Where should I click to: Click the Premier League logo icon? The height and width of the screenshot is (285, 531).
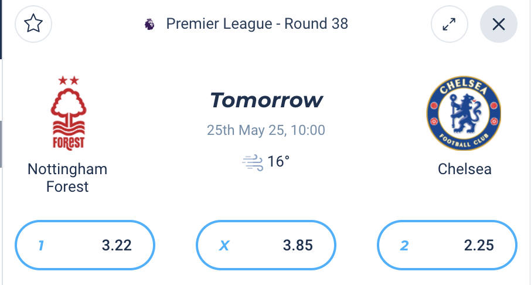[149, 24]
